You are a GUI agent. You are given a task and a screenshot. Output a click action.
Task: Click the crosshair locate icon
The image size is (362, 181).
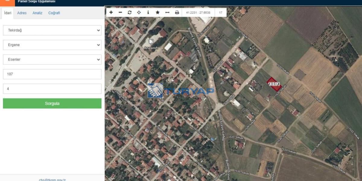point(139,13)
